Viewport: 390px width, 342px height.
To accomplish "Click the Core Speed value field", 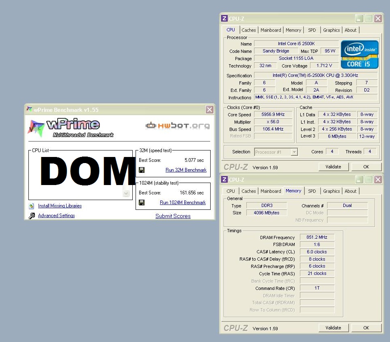I will click(x=273, y=115).
